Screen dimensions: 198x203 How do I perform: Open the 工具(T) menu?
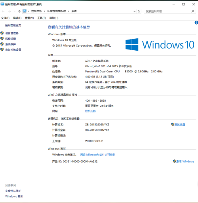[42, 18]
